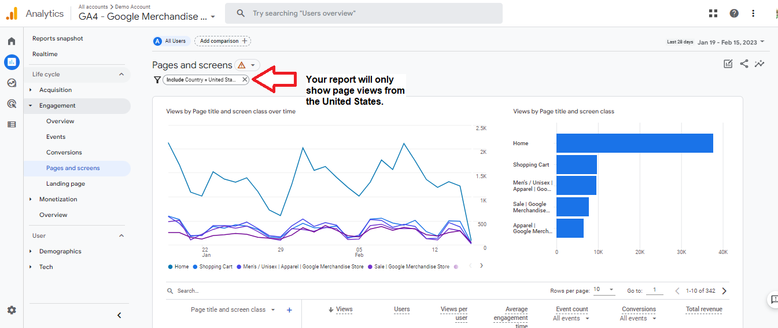Image resolution: width=778 pixels, height=328 pixels.
Task: Open the Help question mark icon
Action: point(734,13)
